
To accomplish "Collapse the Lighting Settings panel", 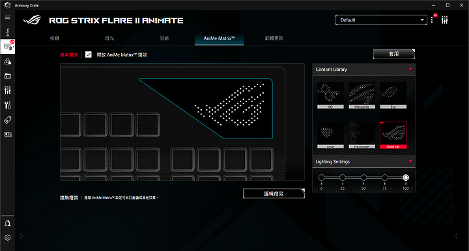I will point(410,161).
